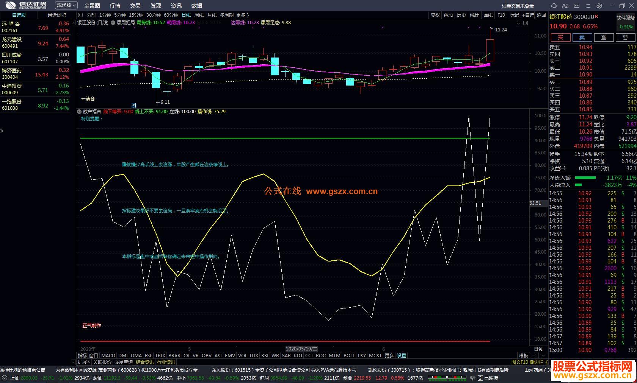The width and height of the screenshot is (637, 383).
Task: Toggle side panel icon beside the diamond icon
Action: coord(526,23)
